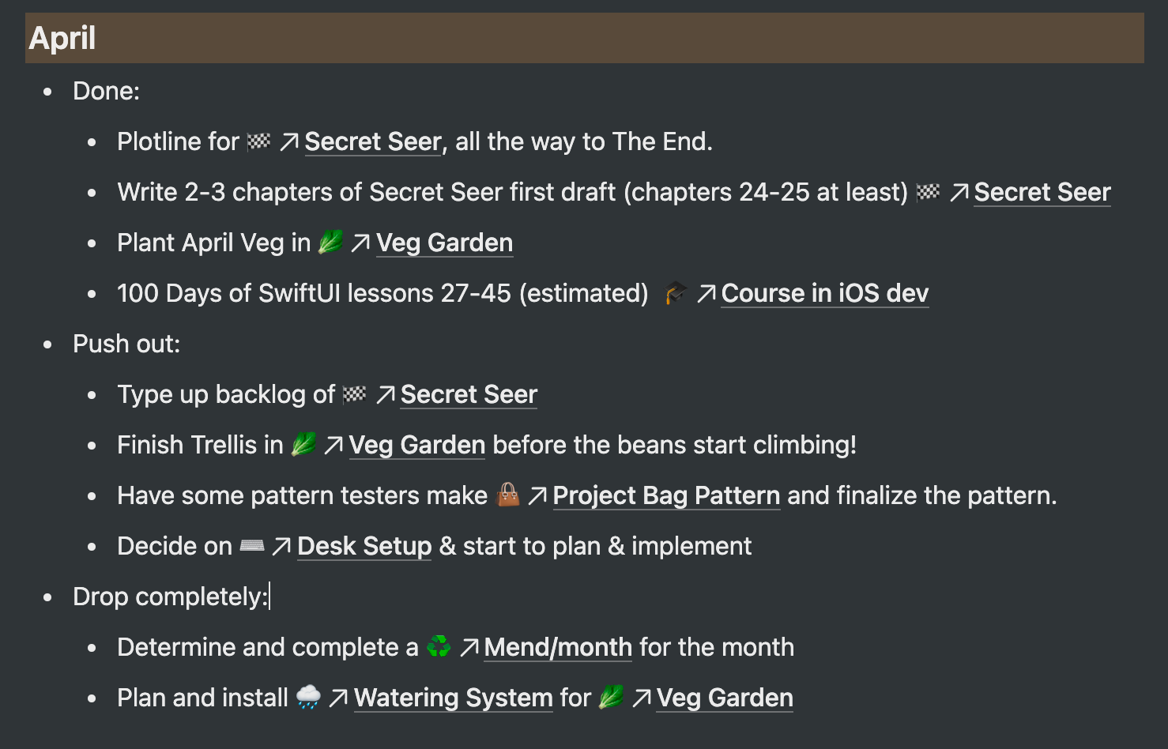This screenshot has width=1168, height=749.
Task: Open the Watering System link
Action: (454, 698)
